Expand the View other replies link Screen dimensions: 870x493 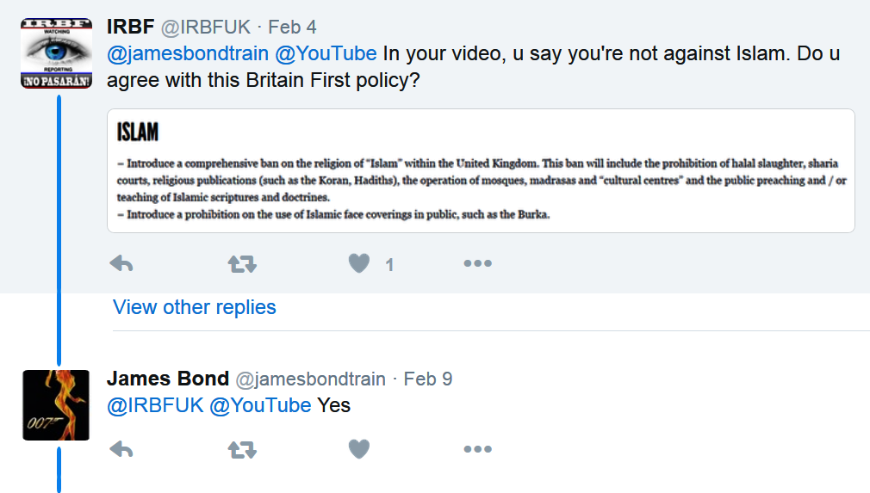pyautogui.click(x=195, y=307)
